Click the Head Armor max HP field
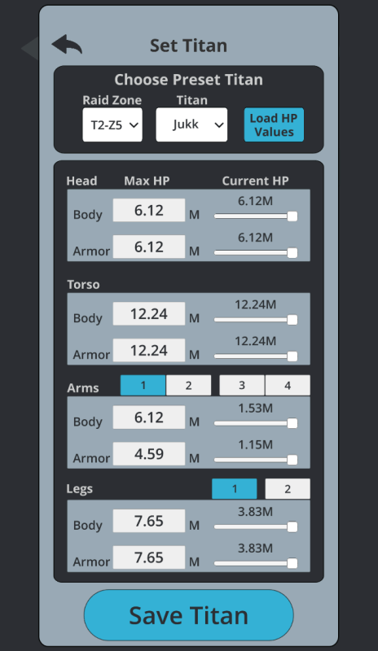This screenshot has width=378, height=651. tap(149, 247)
